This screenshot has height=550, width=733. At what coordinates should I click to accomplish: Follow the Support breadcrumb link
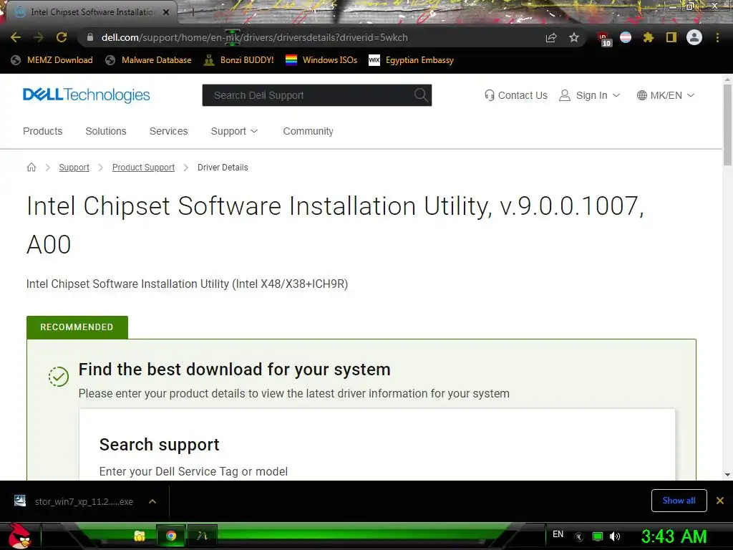click(x=74, y=168)
